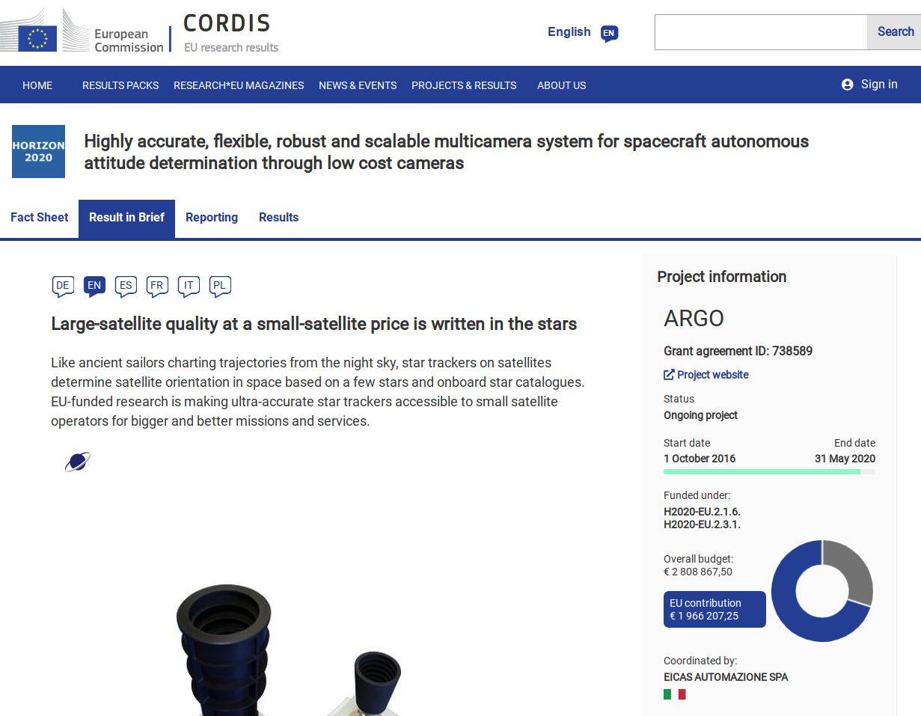The height and width of the screenshot is (716, 921).
Task: Click the Space planet domain icon
Action: tap(77, 462)
